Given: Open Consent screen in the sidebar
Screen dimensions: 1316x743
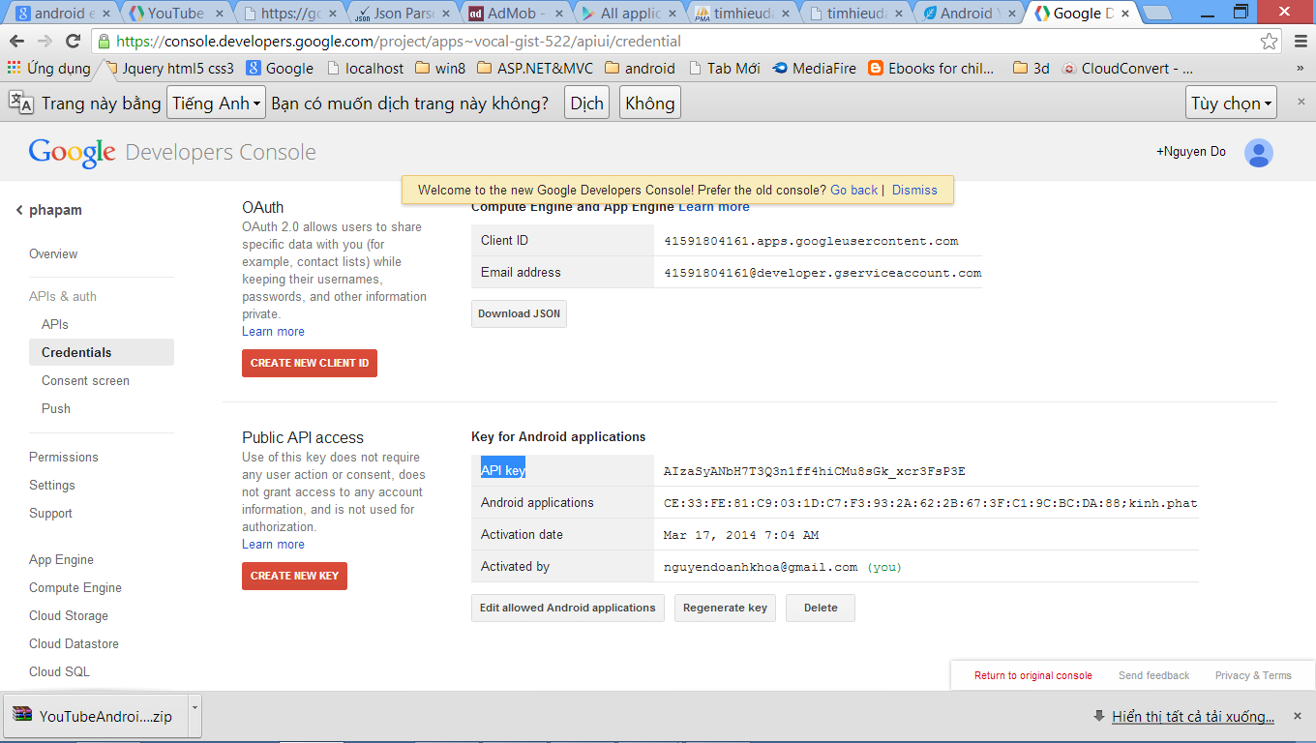Looking at the screenshot, I should (85, 381).
